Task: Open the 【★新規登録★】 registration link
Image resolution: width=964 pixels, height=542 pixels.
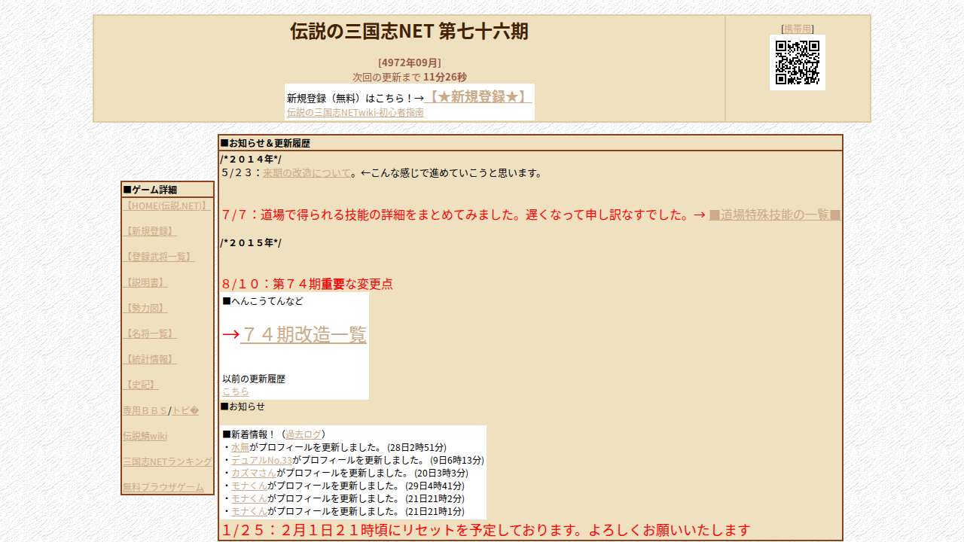Action: tap(478, 97)
